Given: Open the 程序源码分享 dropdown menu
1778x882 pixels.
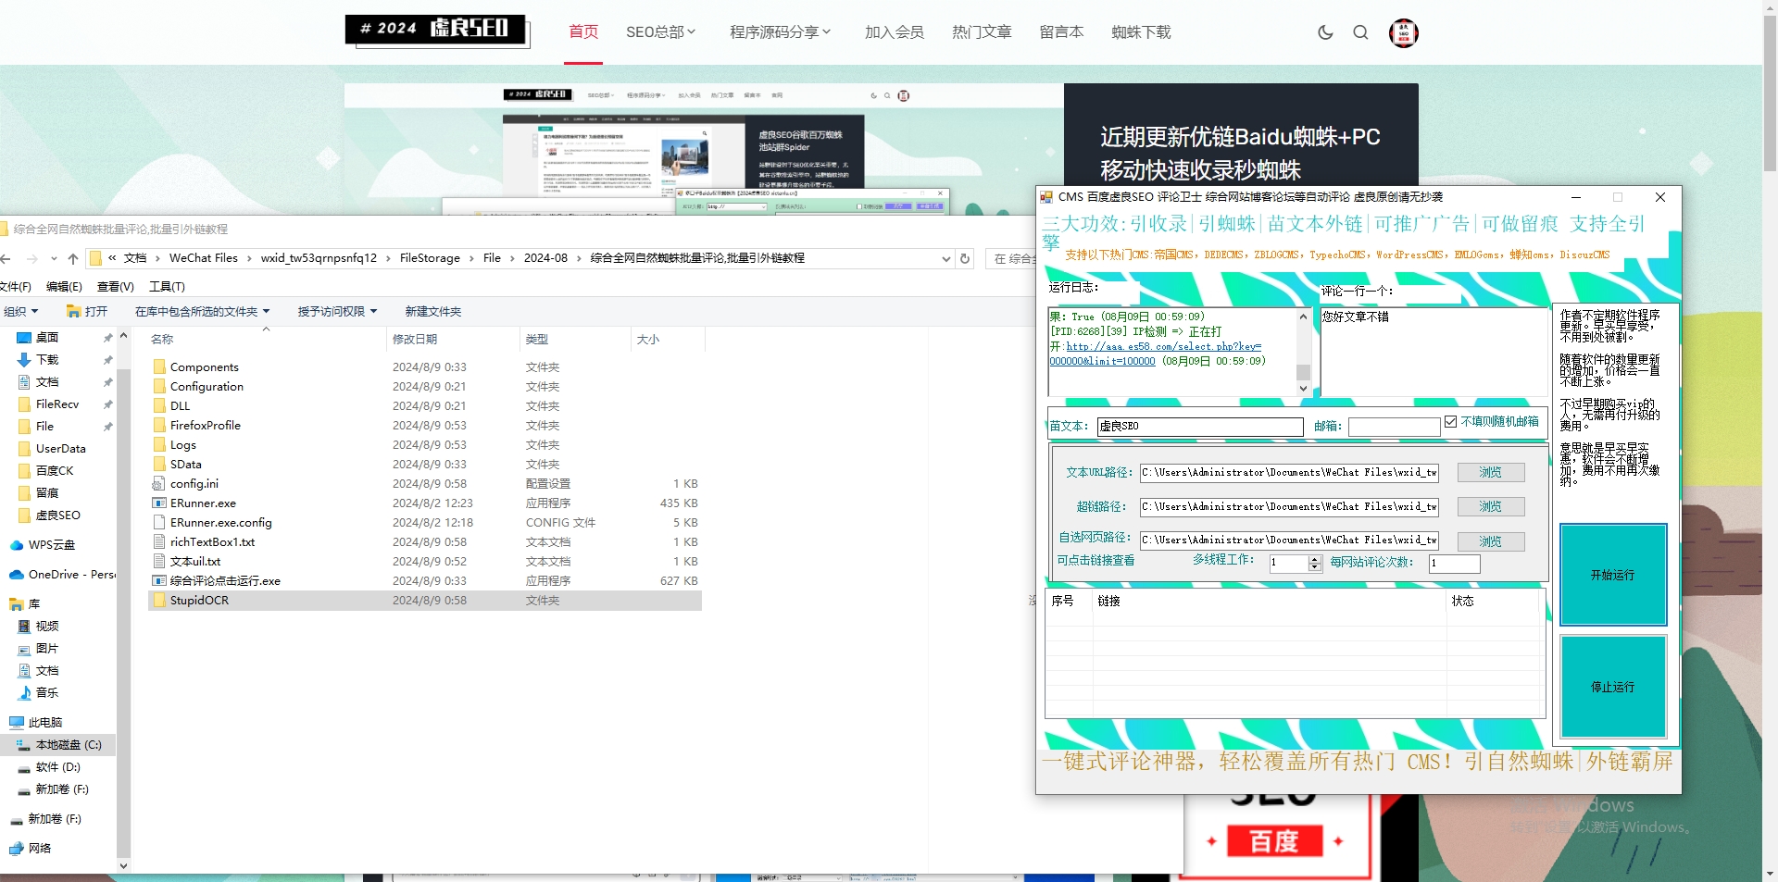Looking at the screenshot, I should (x=780, y=32).
